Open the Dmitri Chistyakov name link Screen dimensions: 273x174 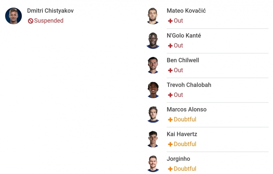(50, 11)
